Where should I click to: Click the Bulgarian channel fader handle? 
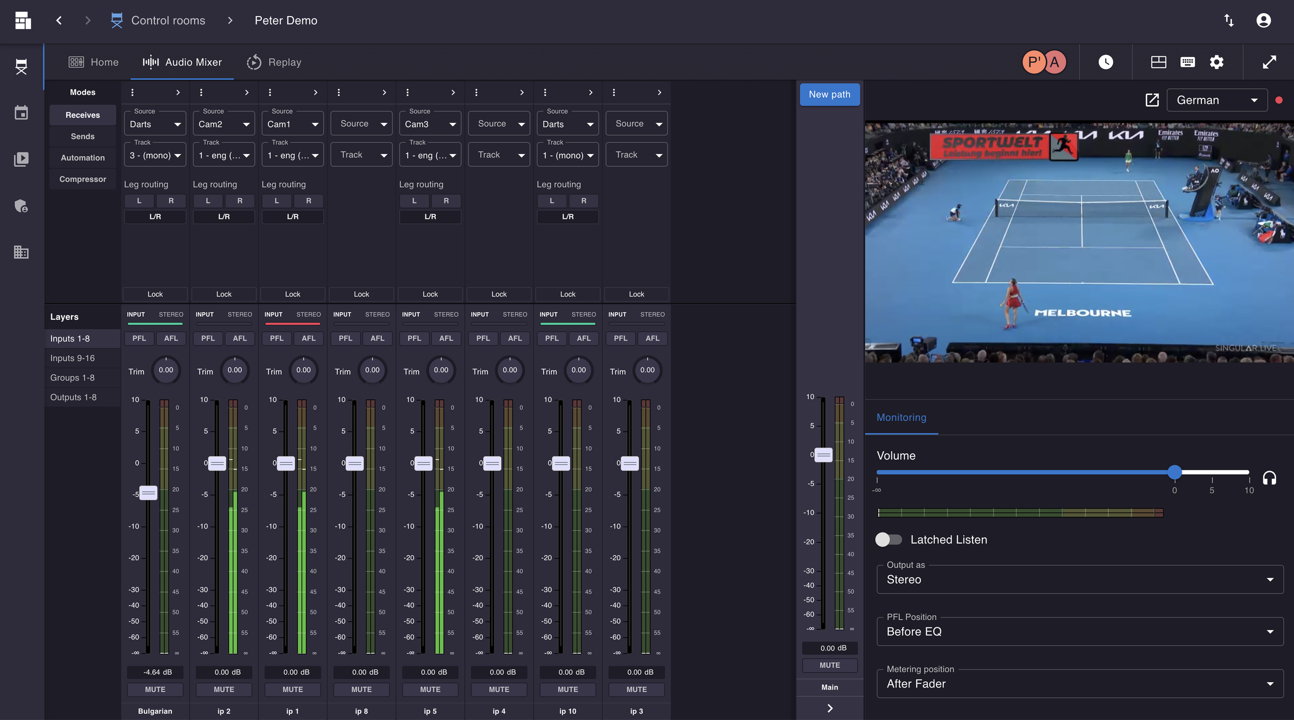coord(149,493)
